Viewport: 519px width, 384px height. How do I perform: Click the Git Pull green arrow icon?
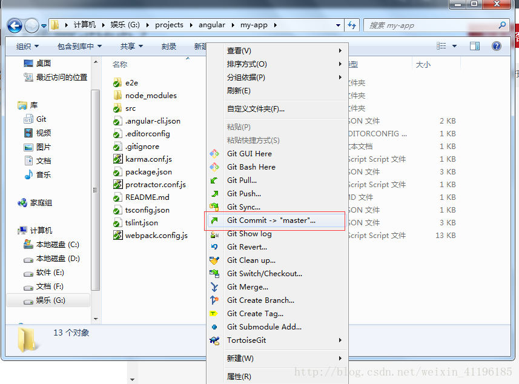(214, 180)
